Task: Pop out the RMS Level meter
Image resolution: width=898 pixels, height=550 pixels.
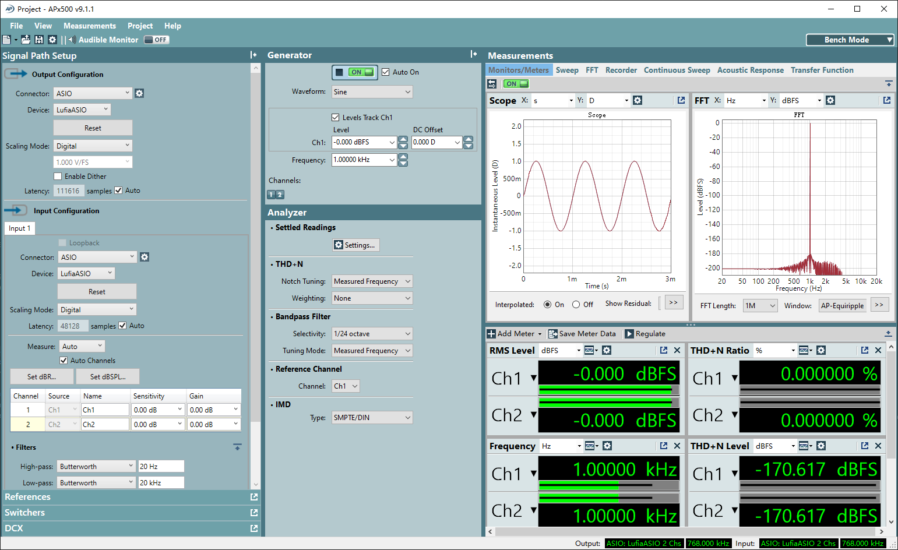Action: click(664, 350)
